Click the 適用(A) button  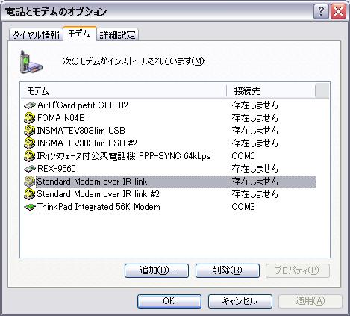pyautogui.click(x=310, y=301)
